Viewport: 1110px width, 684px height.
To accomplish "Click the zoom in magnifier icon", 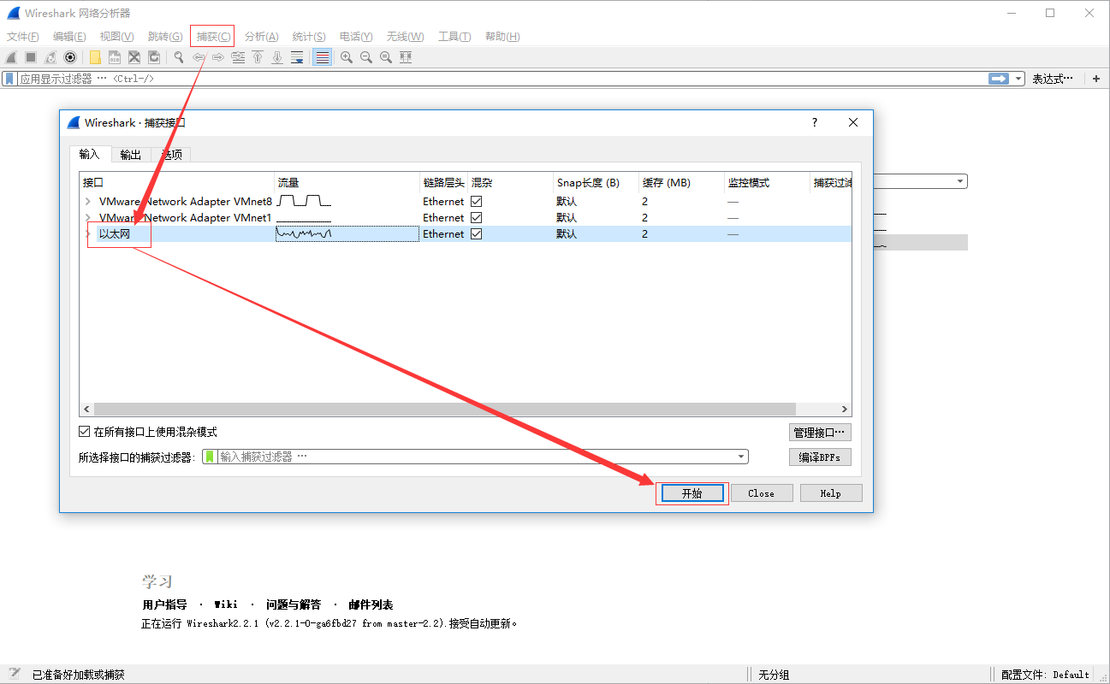I will point(347,57).
